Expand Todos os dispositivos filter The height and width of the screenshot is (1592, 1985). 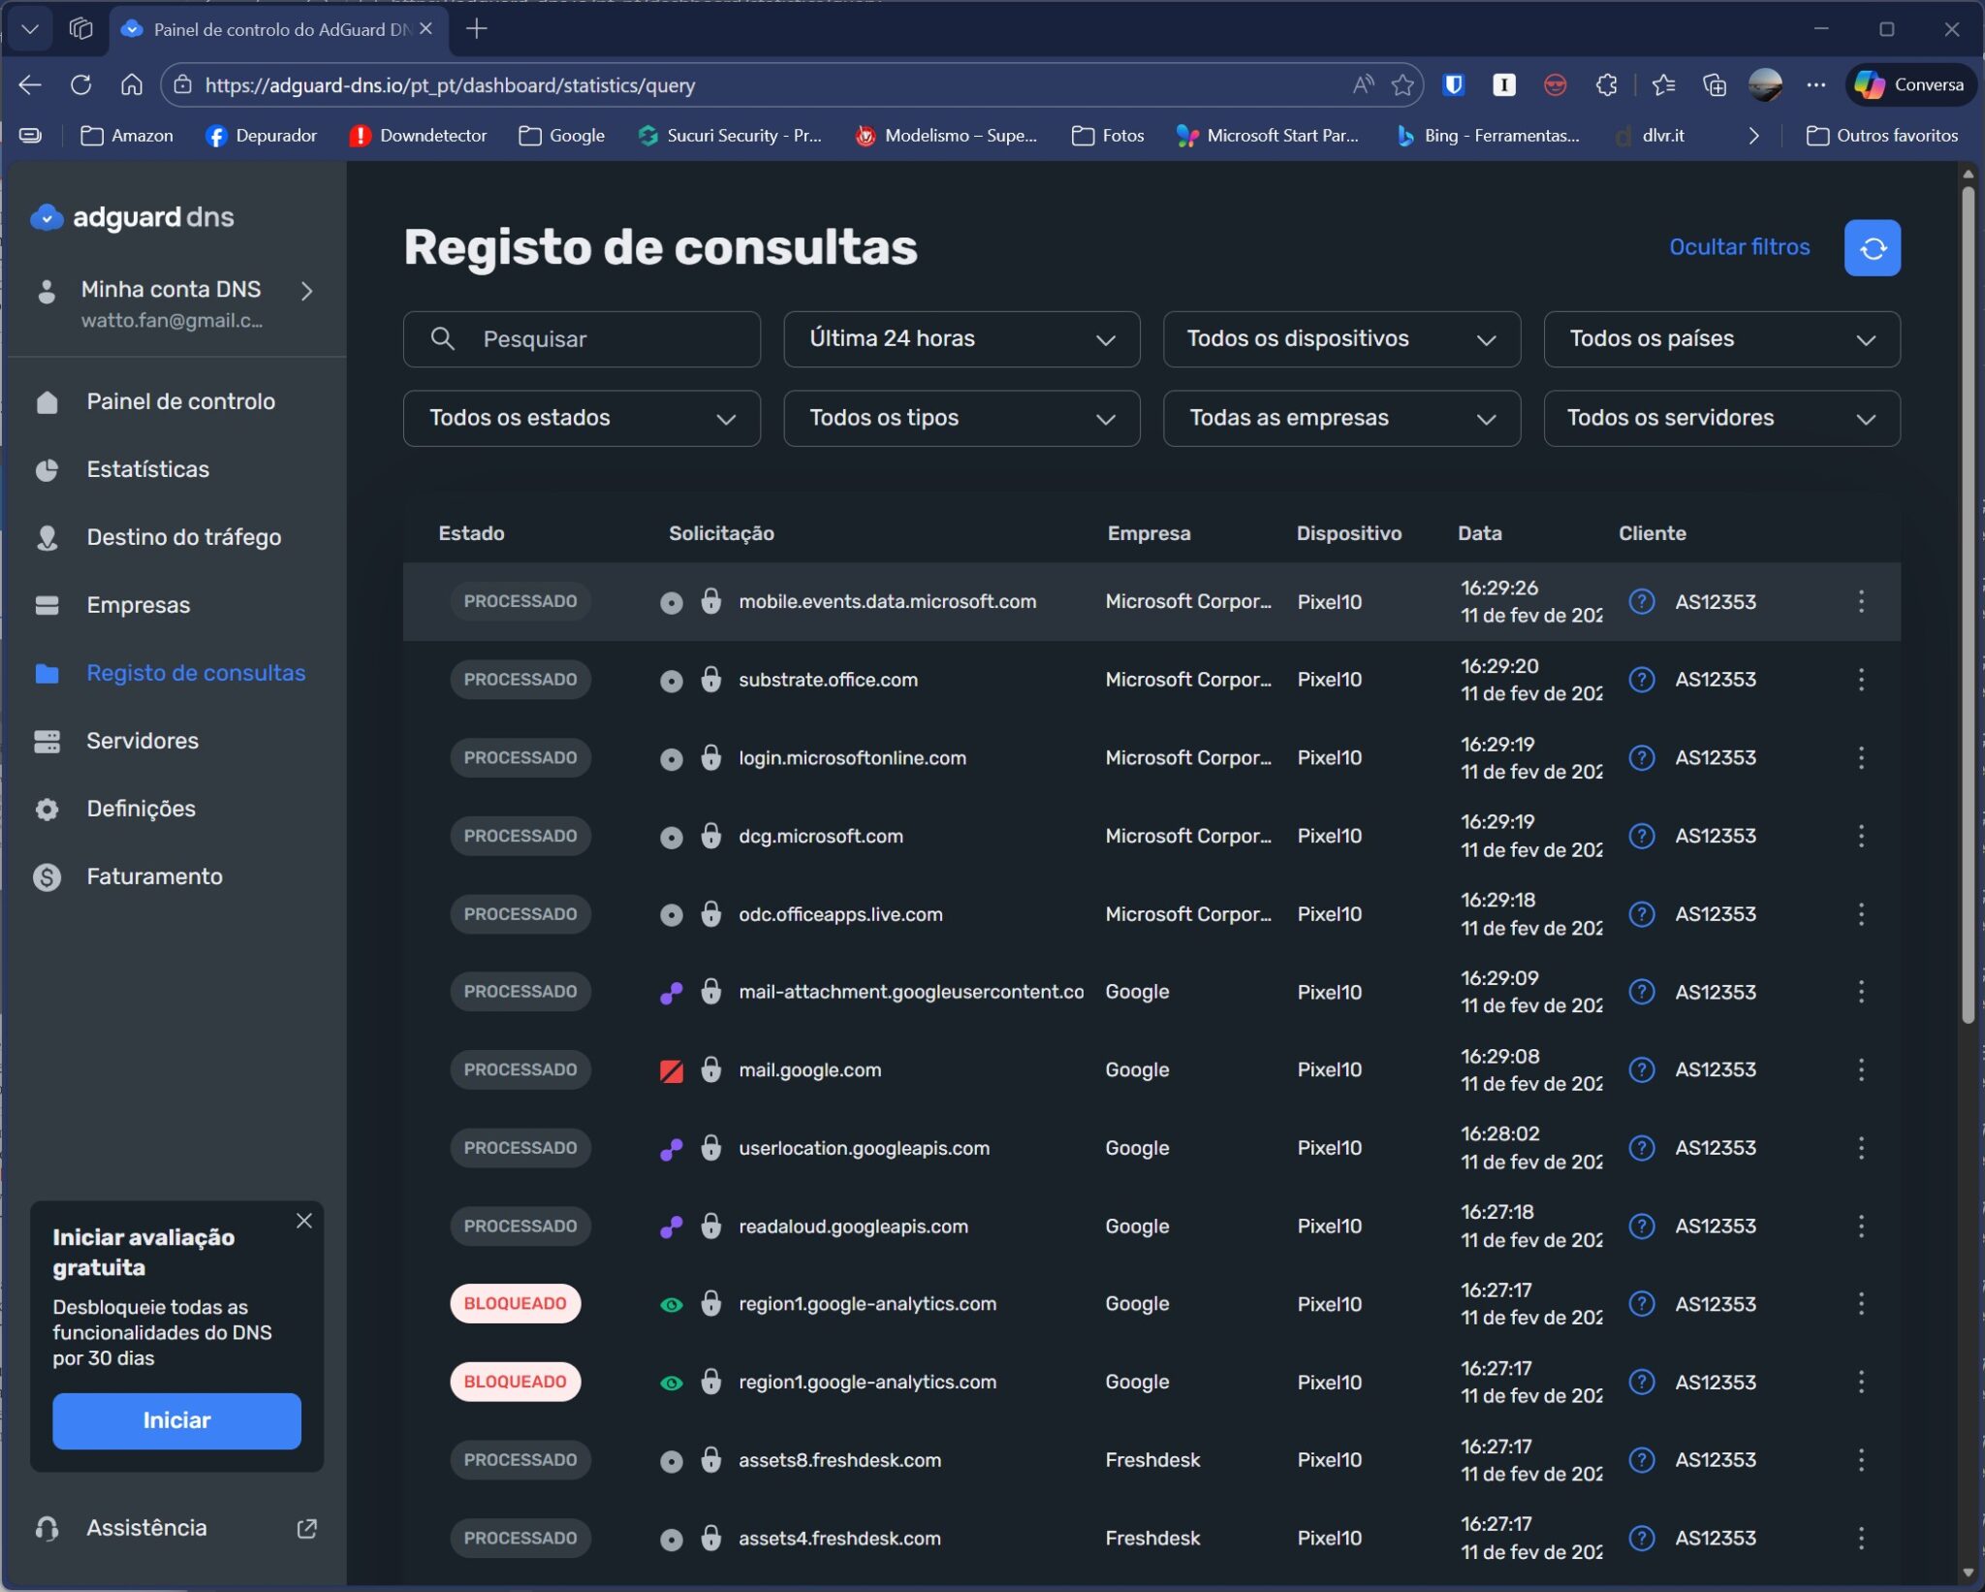(x=1340, y=339)
